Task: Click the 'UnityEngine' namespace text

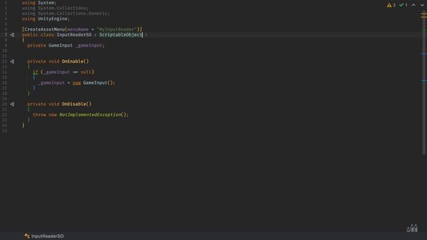Action: (52, 19)
